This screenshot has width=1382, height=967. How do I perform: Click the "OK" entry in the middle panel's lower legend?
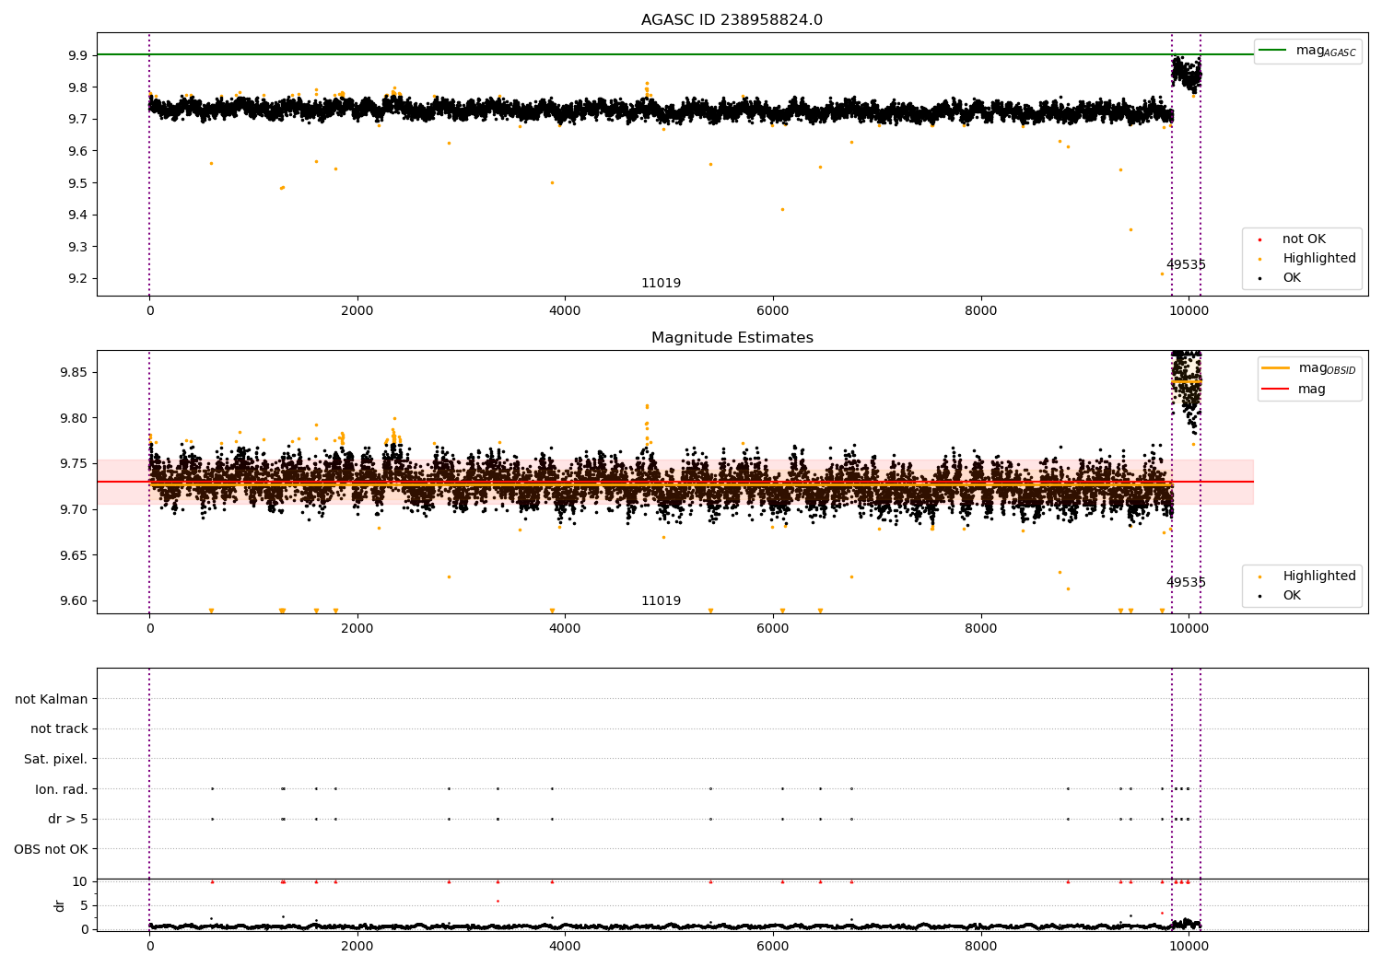(x=1292, y=596)
